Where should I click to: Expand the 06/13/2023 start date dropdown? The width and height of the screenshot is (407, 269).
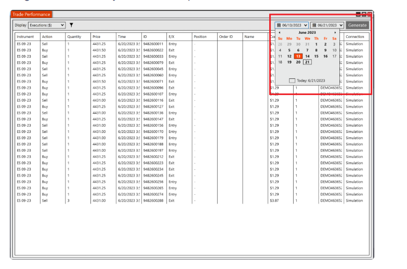(x=305, y=25)
